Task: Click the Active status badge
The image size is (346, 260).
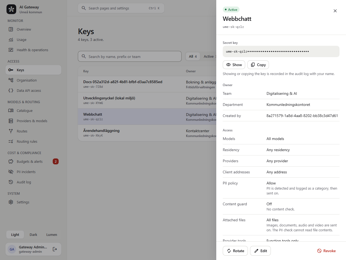Action: tap(231, 10)
